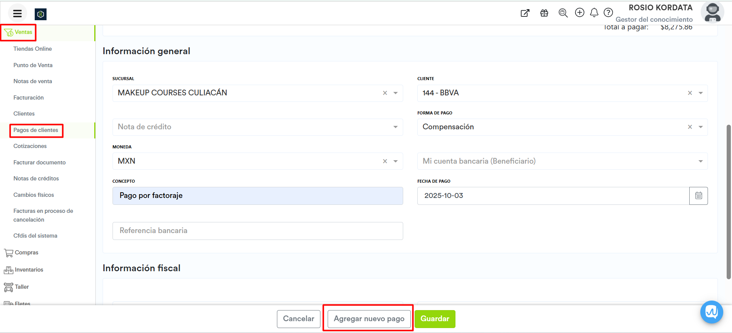Open the gift box icon

click(544, 13)
